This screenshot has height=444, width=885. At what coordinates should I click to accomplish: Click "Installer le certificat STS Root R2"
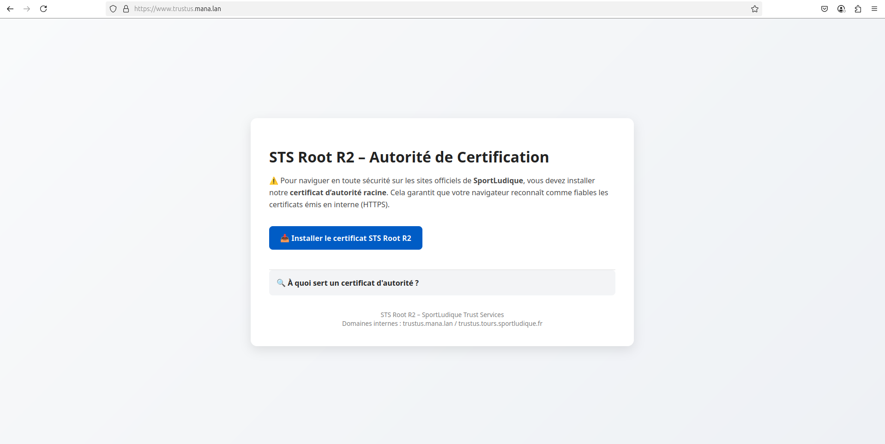coord(345,238)
